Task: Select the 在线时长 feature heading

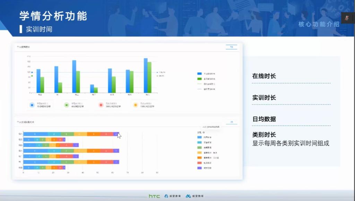Action: point(264,76)
